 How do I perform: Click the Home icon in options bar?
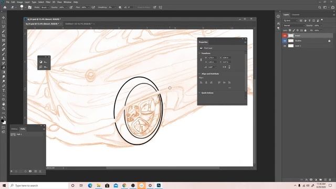[x=5, y=7]
